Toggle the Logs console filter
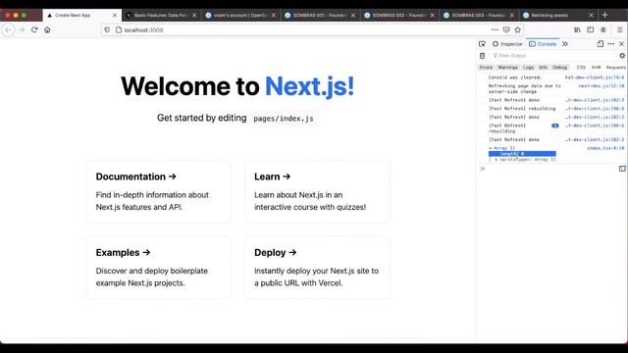This screenshot has width=628, height=353. tap(529, 68)
